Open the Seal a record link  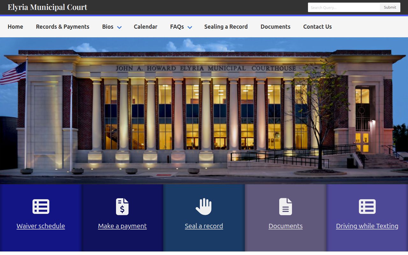click(x=204, y=226)
